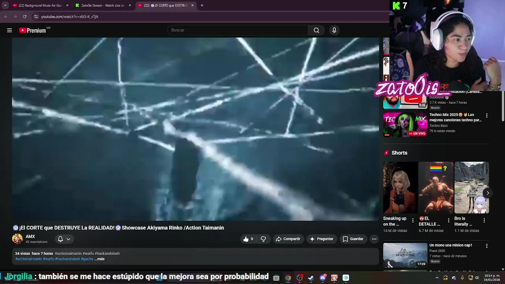Close the Background Music tab
This screenshot has width=505, height=284.
tap(67, 6)
